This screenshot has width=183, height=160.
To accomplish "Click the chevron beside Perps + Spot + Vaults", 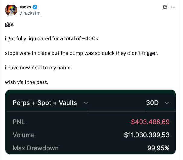I will click(x=85, y=103).
